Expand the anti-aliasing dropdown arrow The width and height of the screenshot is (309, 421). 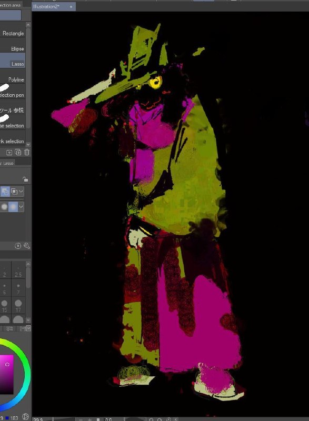(x=21, y=207)
